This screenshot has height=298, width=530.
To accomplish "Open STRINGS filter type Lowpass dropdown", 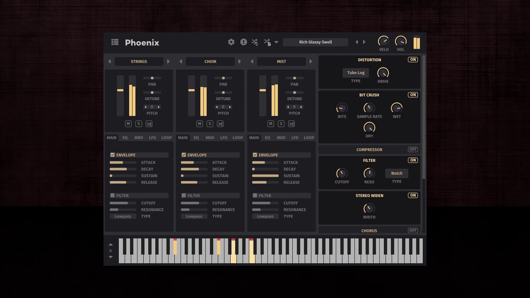I will [123, 216].
